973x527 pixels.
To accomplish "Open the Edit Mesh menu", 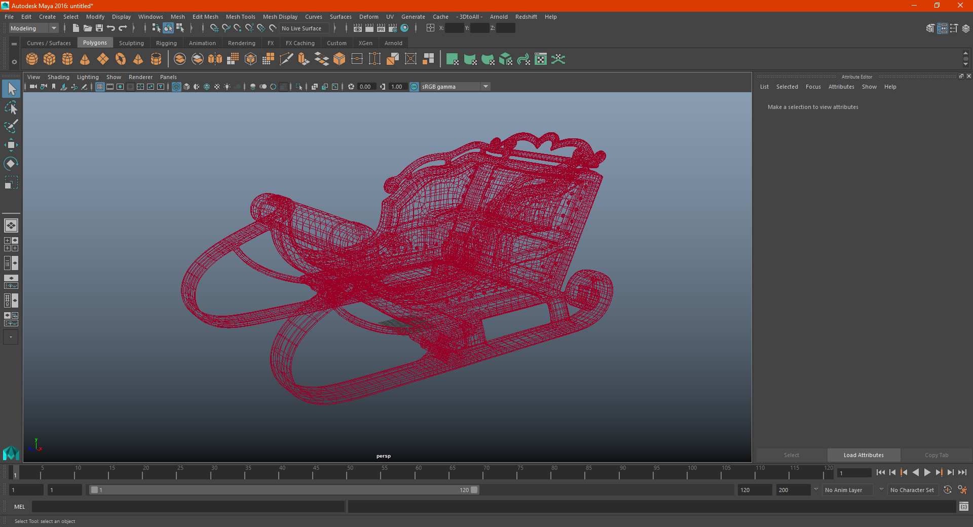I will coord(205,17).
